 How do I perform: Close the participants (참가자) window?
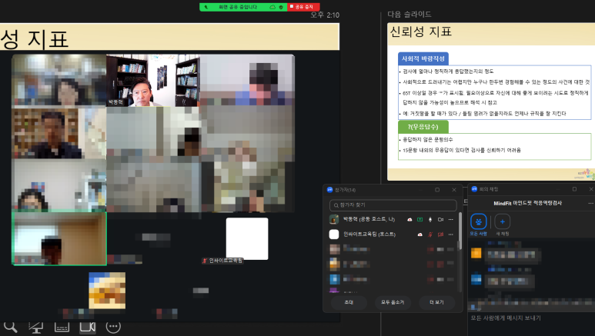454,190
